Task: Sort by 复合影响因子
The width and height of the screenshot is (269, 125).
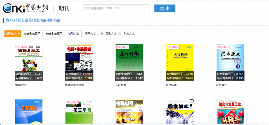Action: click(x=32, y=34)
